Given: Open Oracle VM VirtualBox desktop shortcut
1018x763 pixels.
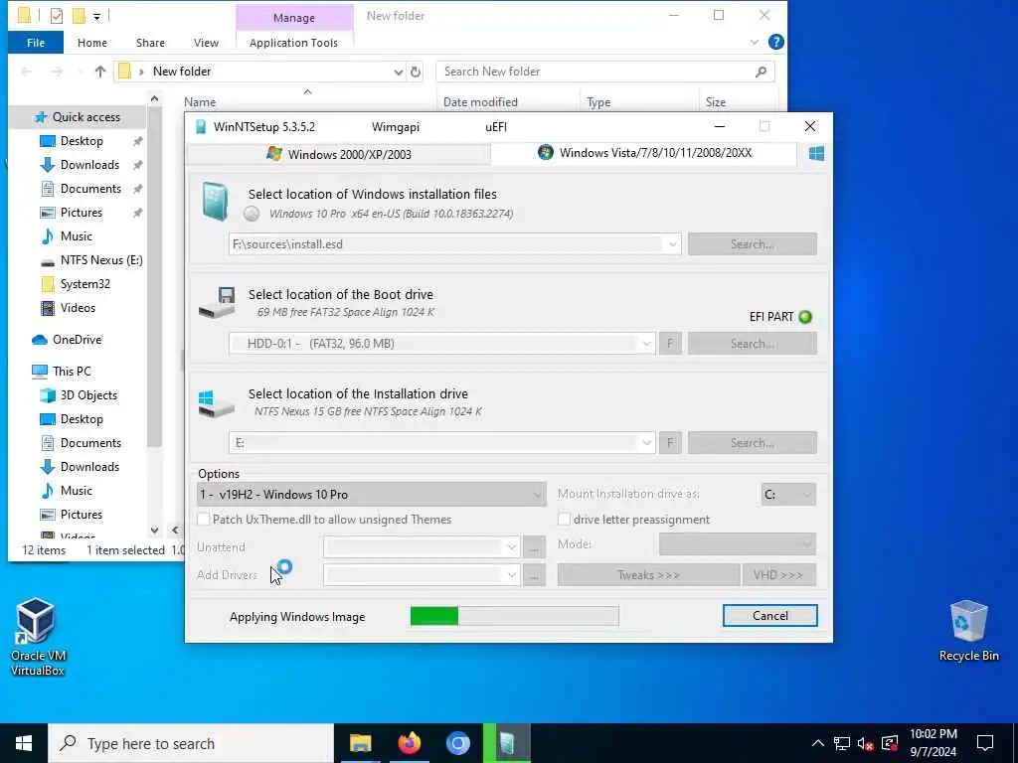Looking at the screenshot, I should point(37,637).
